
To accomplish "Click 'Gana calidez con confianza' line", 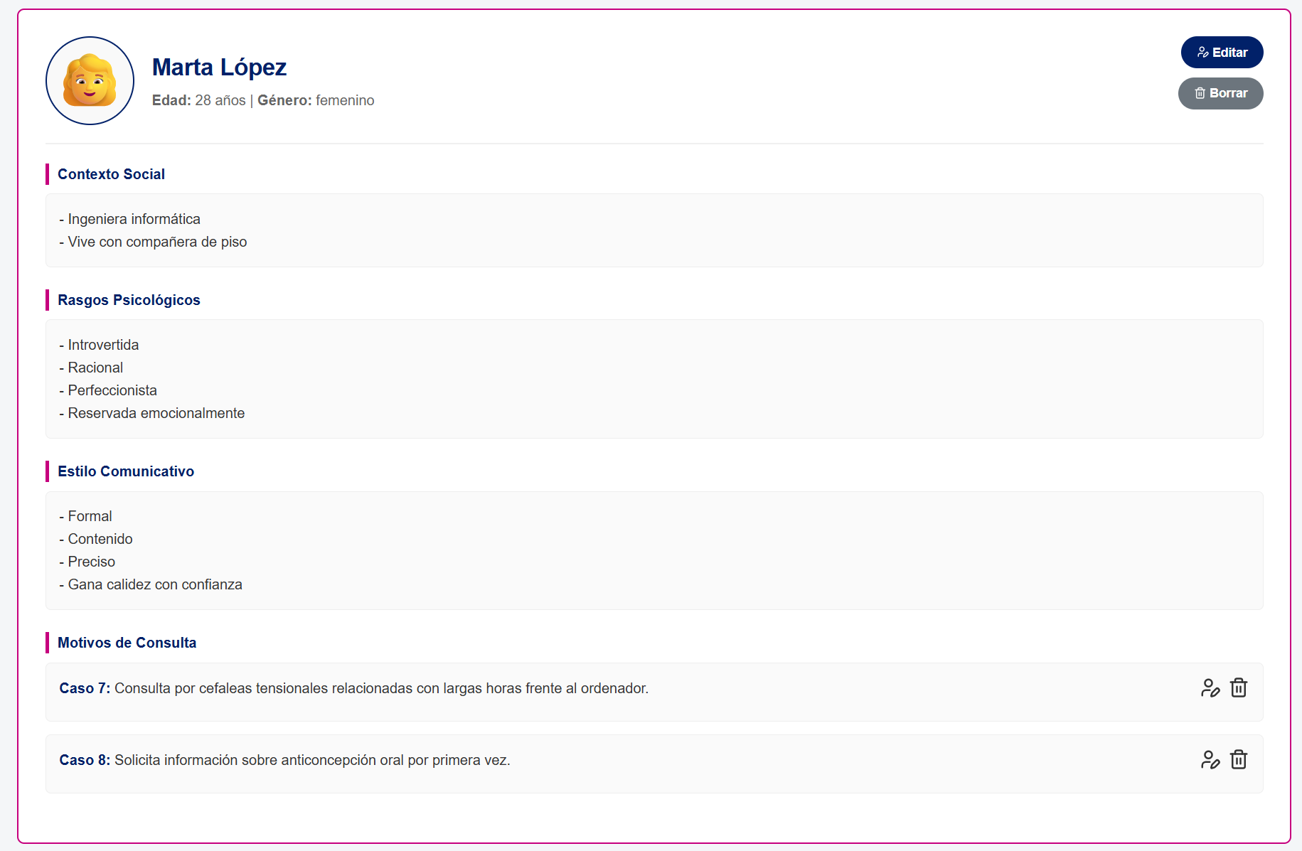I will point(151,584).
